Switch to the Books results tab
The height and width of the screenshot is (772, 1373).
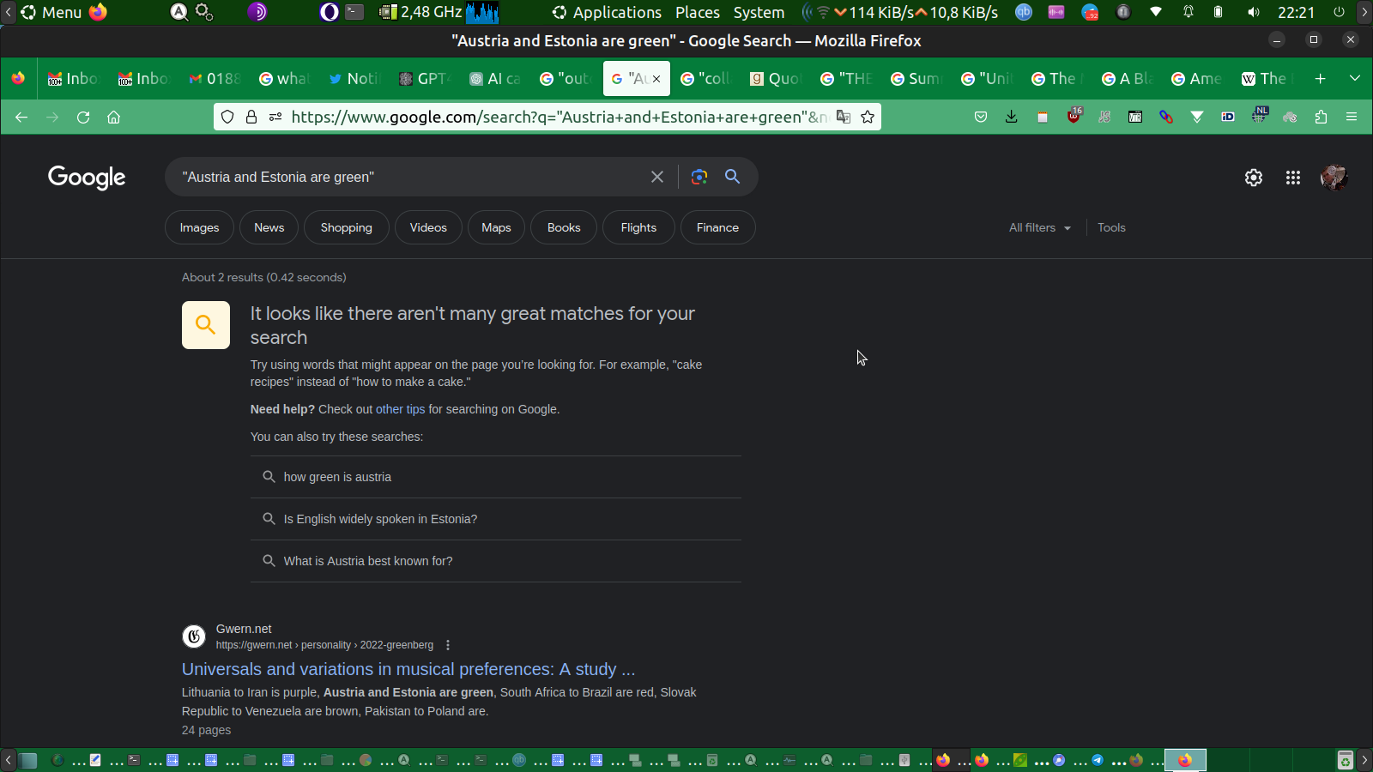[564, 227]
